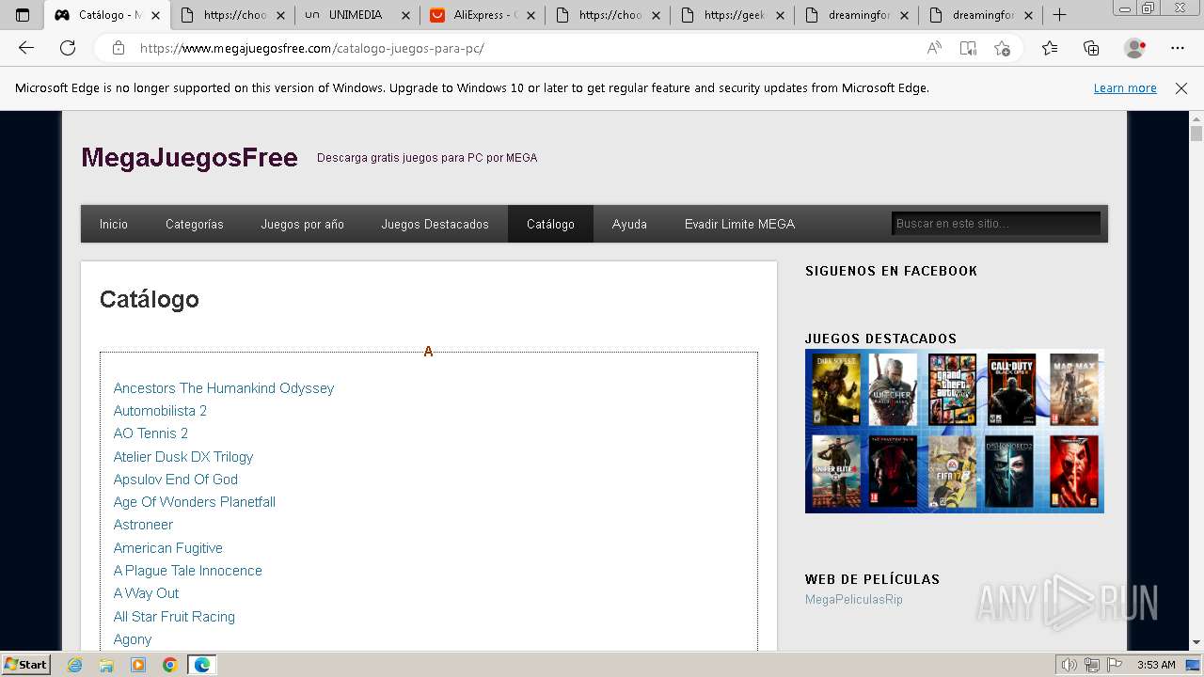Select the Grand Theft Auto cover

pos(953,389)
